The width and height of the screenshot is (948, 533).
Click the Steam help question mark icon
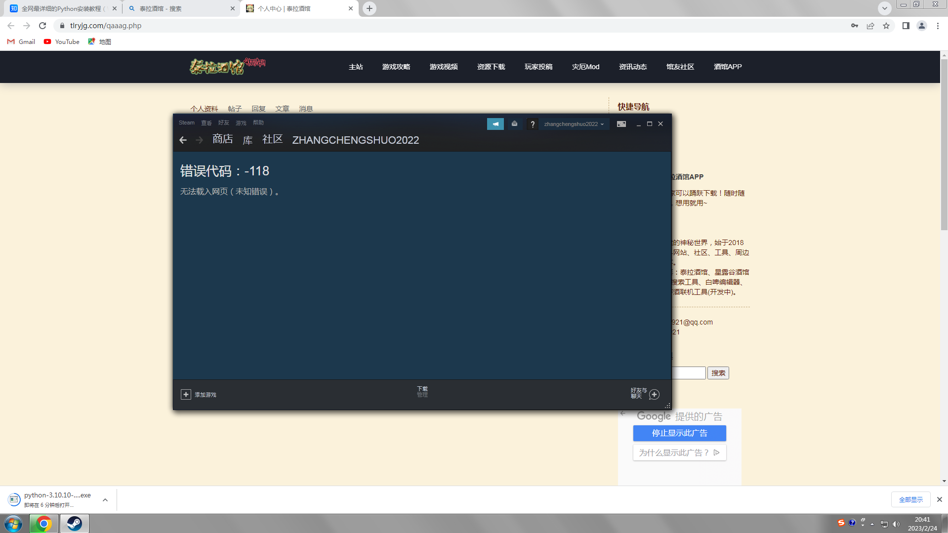click(x=532, y=124)
